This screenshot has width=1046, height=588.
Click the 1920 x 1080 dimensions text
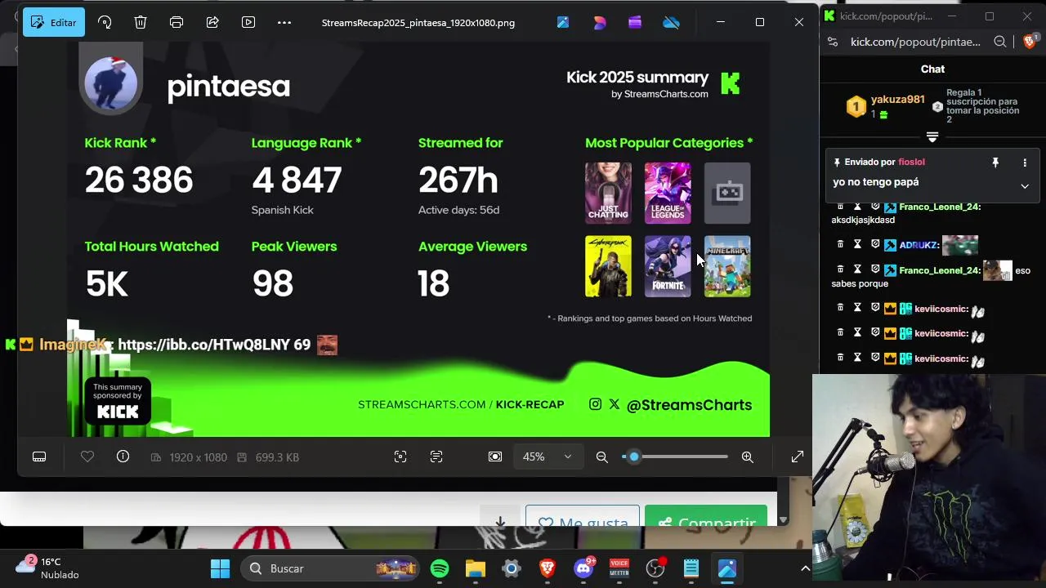point(199,457)
